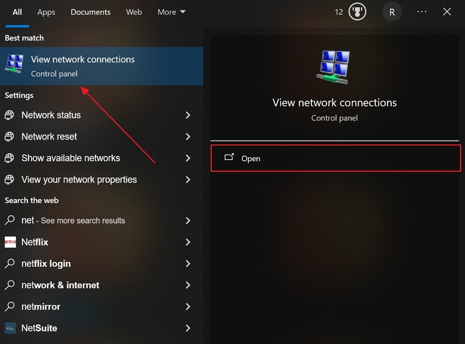Open the Network reset setting
The image size is (465, 344).
[x=101, y=136]
